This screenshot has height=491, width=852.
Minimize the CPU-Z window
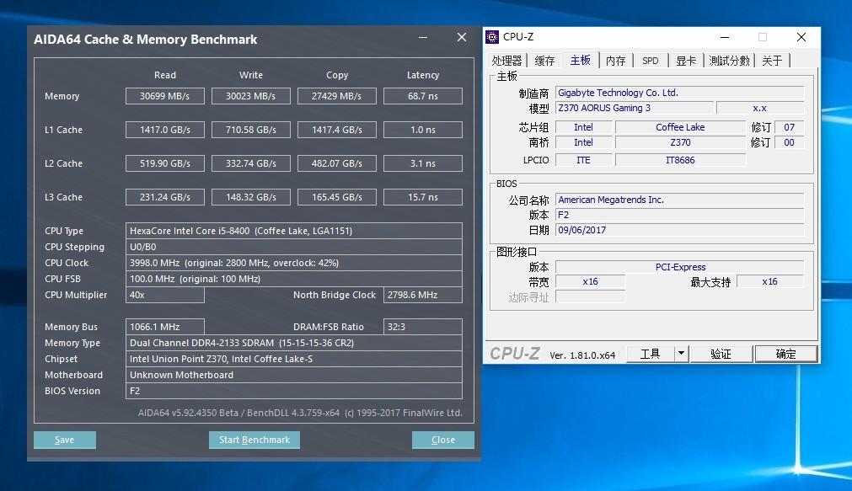[724, 37]
